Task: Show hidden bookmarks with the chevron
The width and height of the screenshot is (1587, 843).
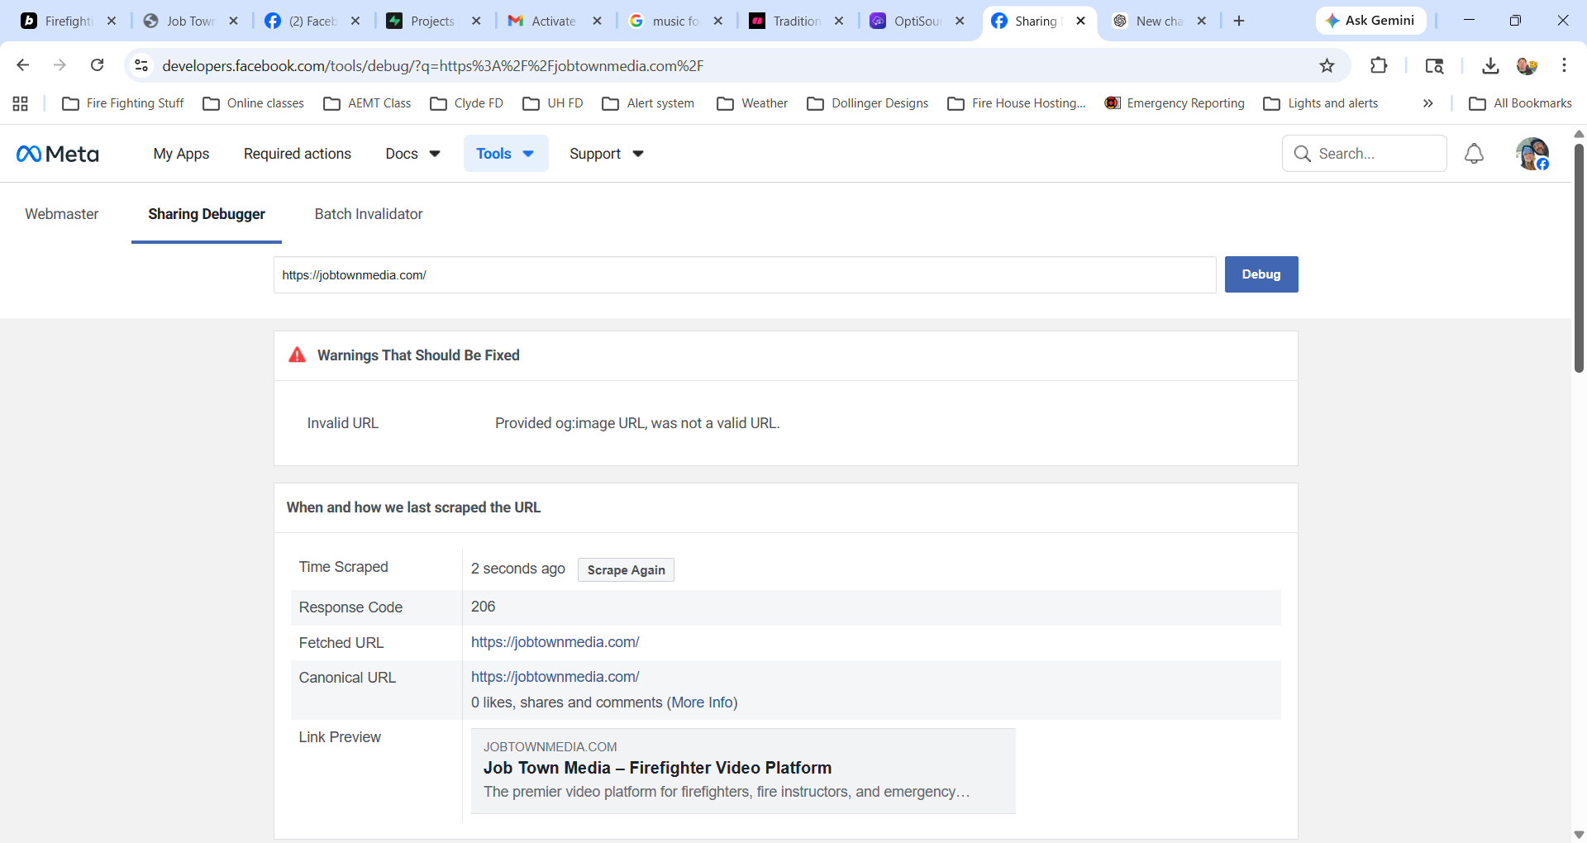Action: click(x=1427, y=103)
